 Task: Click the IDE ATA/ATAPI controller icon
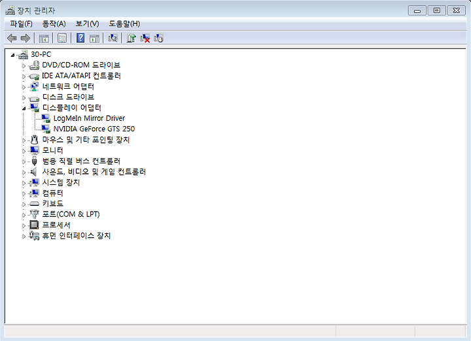(34, 76)
